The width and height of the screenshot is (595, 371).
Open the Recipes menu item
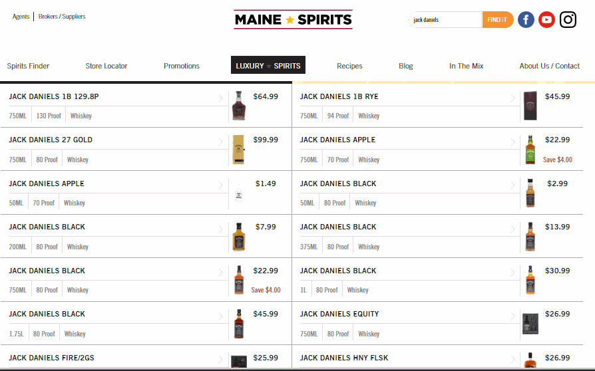(x=349, y=66)
